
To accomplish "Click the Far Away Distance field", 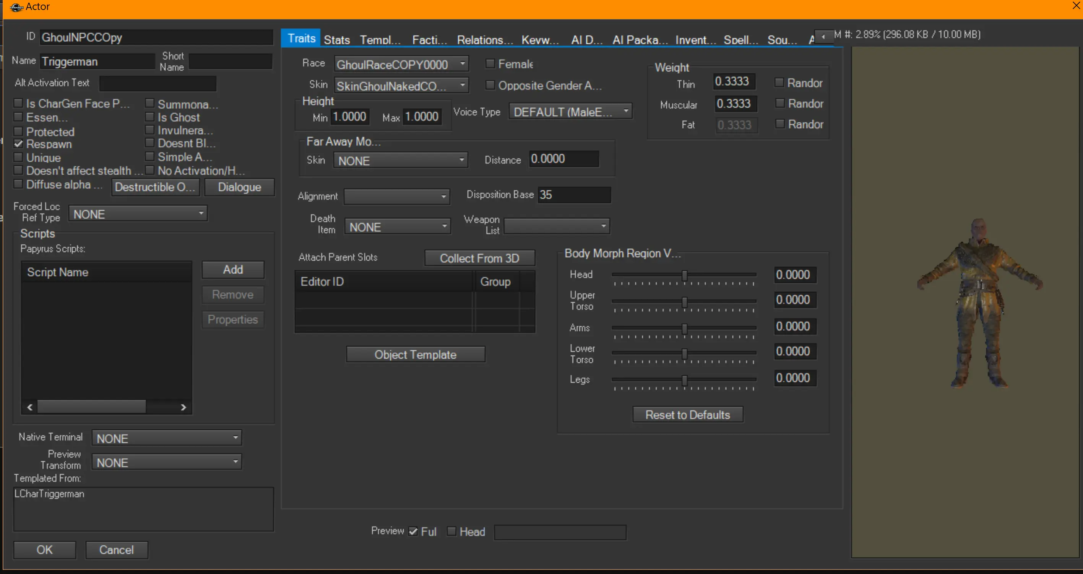I will 564,159.
